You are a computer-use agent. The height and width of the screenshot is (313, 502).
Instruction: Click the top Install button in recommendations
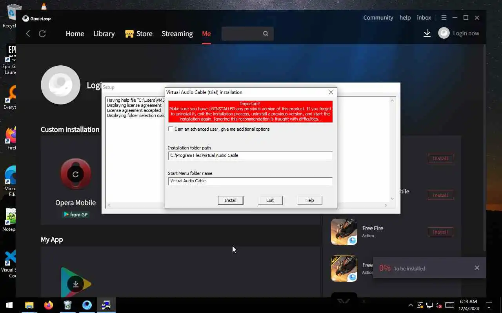(x=440, y=158)
